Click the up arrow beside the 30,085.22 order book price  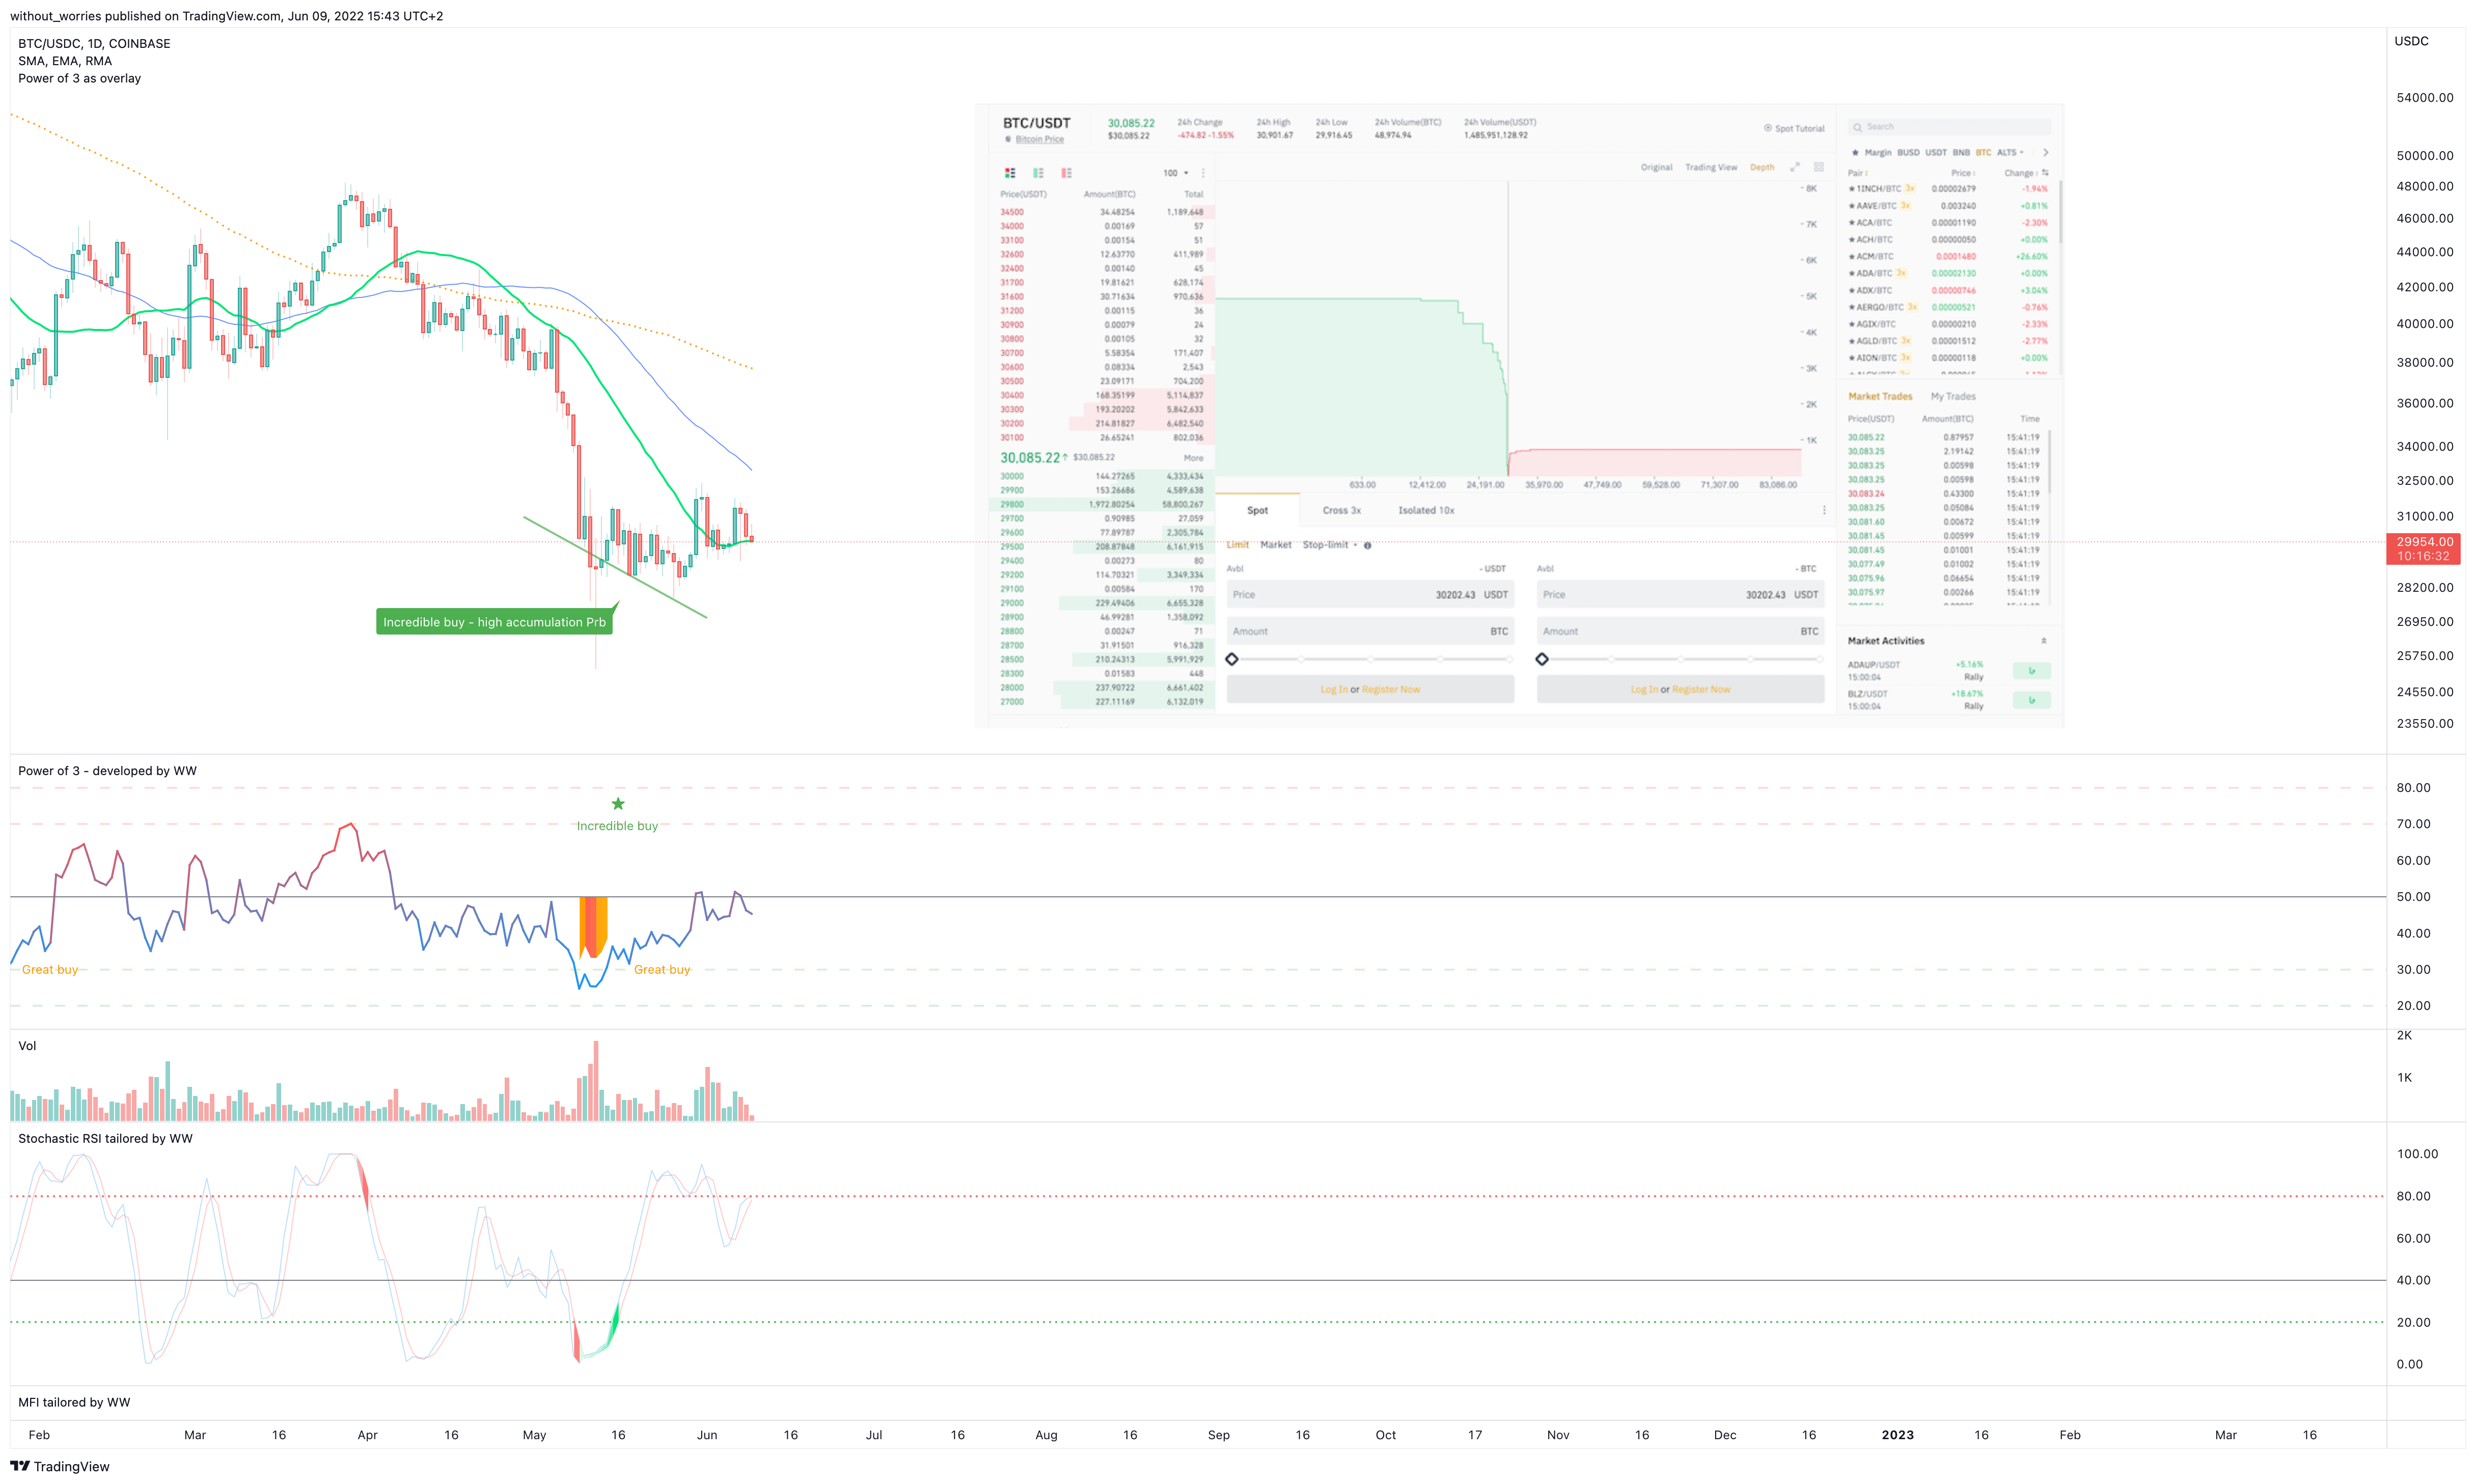coord(1065,457)
